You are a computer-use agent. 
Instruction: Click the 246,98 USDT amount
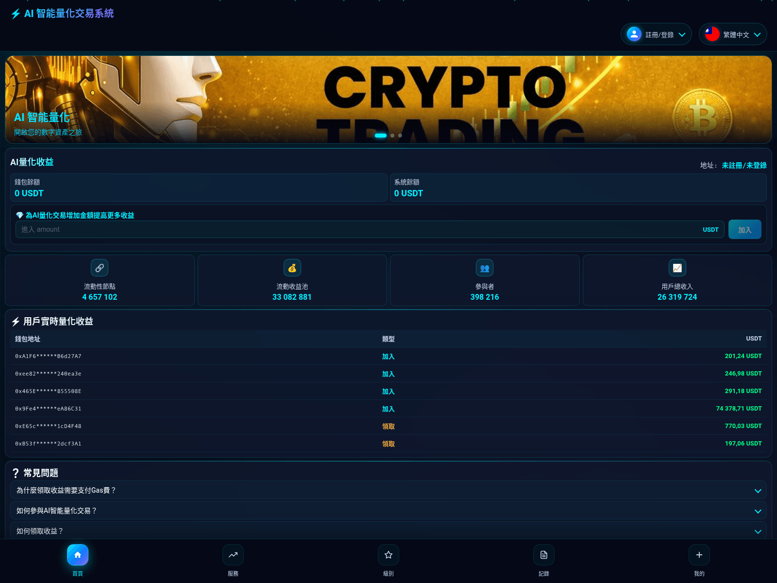pyautogui.click(x=743, y=374)
